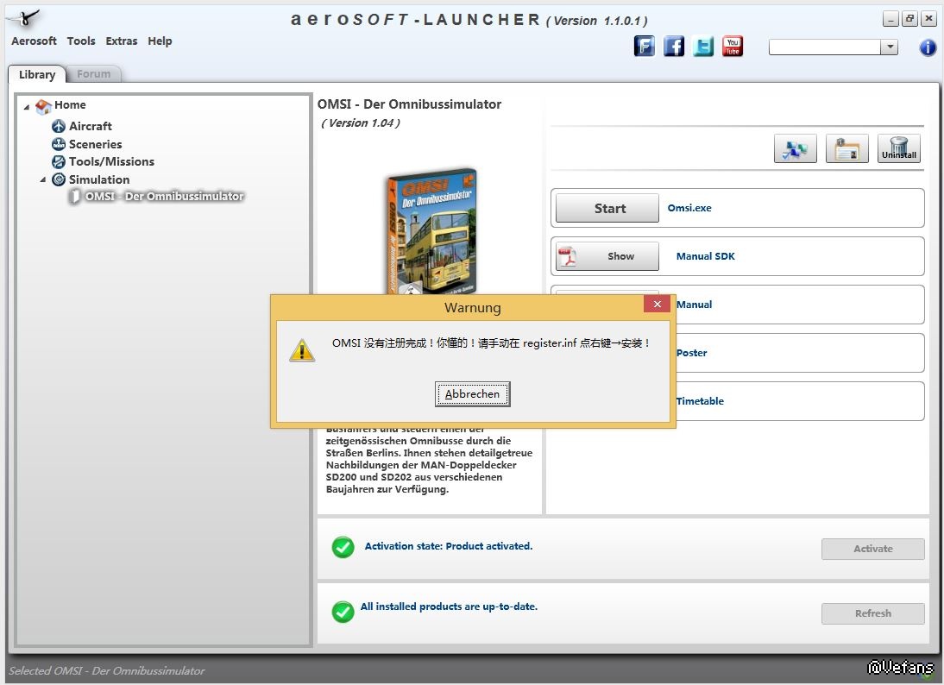Collapse the Home tree node
Image resolution: width=944 pixels, height=685 pixels.
(27, 106)
